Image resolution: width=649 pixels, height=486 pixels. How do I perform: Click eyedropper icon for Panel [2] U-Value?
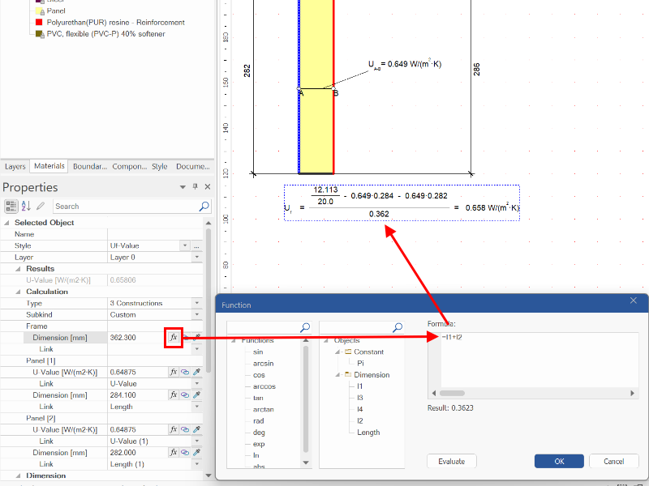(x=196, y=429)
